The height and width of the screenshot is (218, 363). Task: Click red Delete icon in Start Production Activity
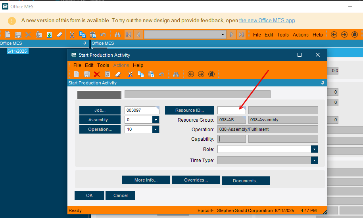coord(97,74)
